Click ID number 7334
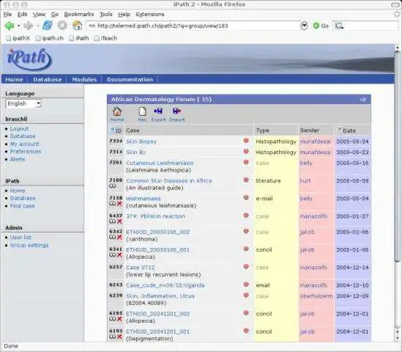402x352 pixels. [x=116, y=141]
